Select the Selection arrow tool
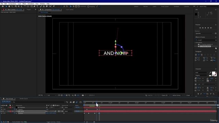 pyautogui.click(x=6, y=6)
